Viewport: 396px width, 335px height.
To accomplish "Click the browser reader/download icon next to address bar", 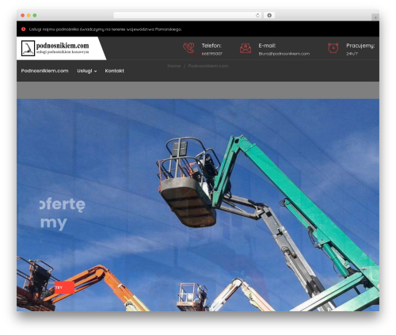I will [x=269, y=15].
